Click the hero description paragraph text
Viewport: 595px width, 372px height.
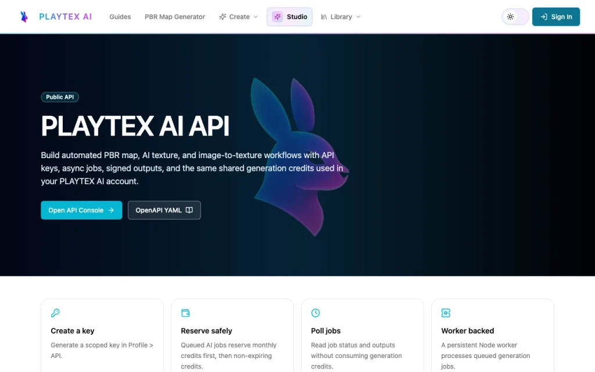point(192,168)
